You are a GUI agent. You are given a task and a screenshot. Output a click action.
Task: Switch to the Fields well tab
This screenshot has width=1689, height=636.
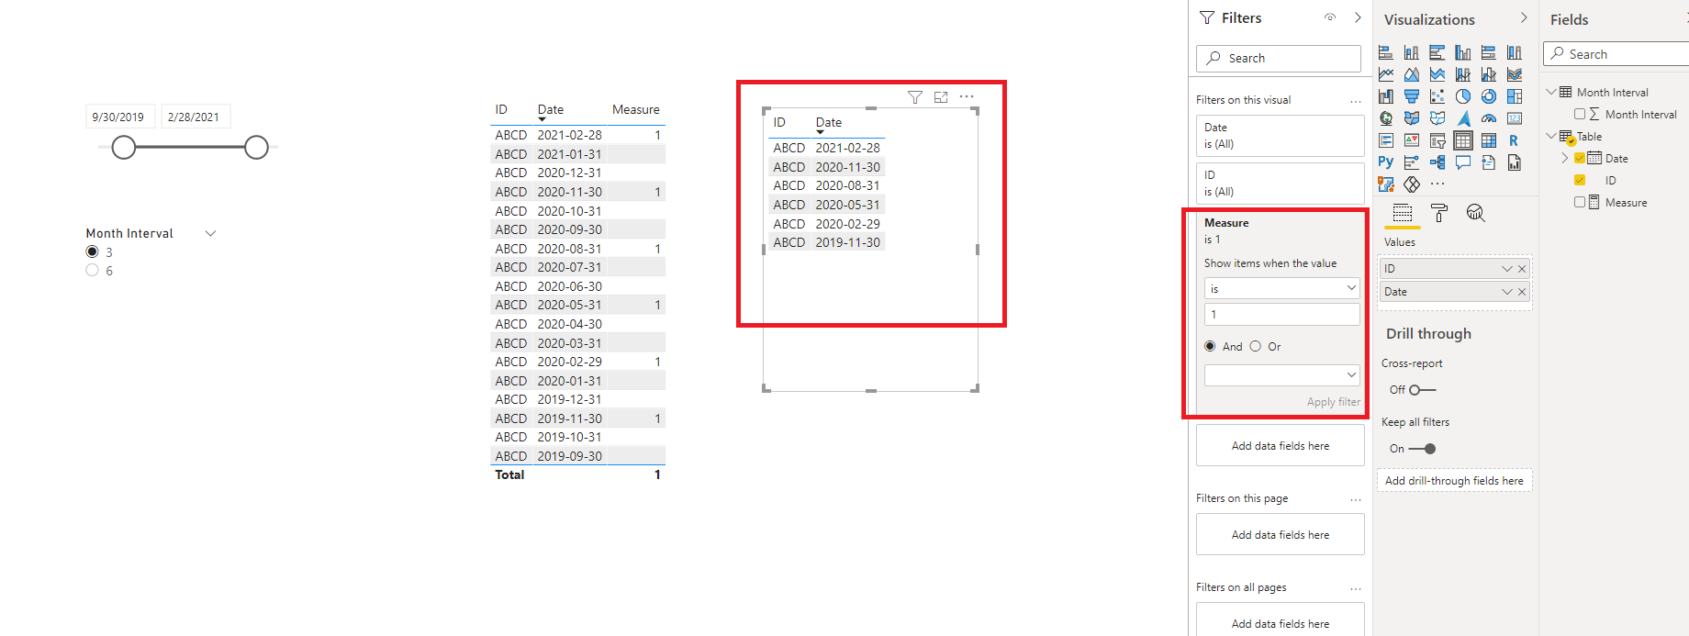pos(1403,213)
